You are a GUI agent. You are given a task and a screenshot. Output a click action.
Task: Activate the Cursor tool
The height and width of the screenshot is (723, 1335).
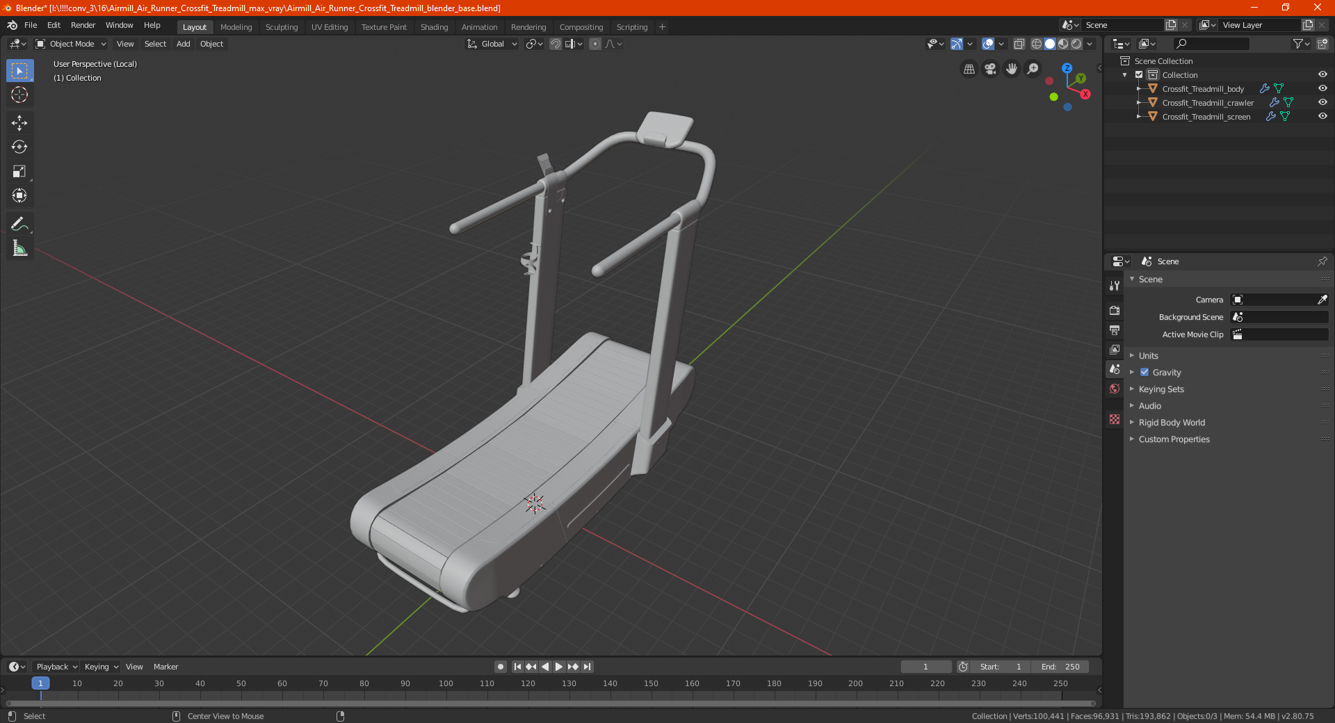point(19,95)
